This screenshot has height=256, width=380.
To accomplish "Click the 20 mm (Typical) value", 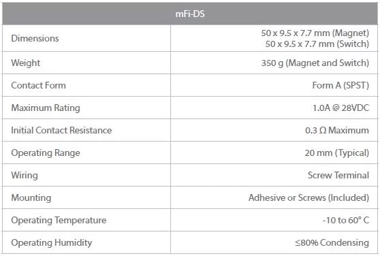I will coord(337,153).
